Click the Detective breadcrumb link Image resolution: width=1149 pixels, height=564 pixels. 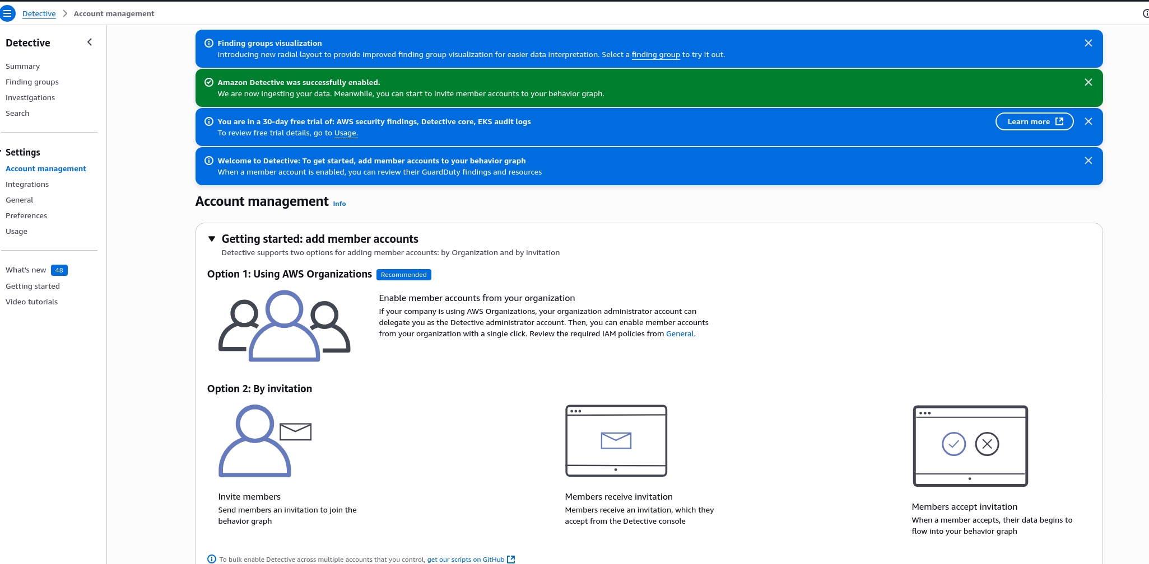[x=39, y=13]
